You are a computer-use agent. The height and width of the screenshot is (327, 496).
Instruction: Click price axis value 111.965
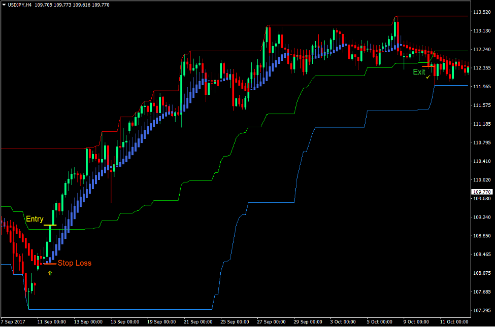click(x=482, y=87)
